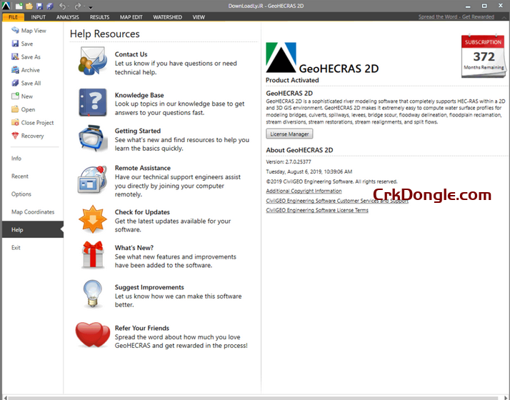Click the subscription months remaining calendar
This screenshot has height=400, width=510.
pyautogui.click(x=484, y=56)
